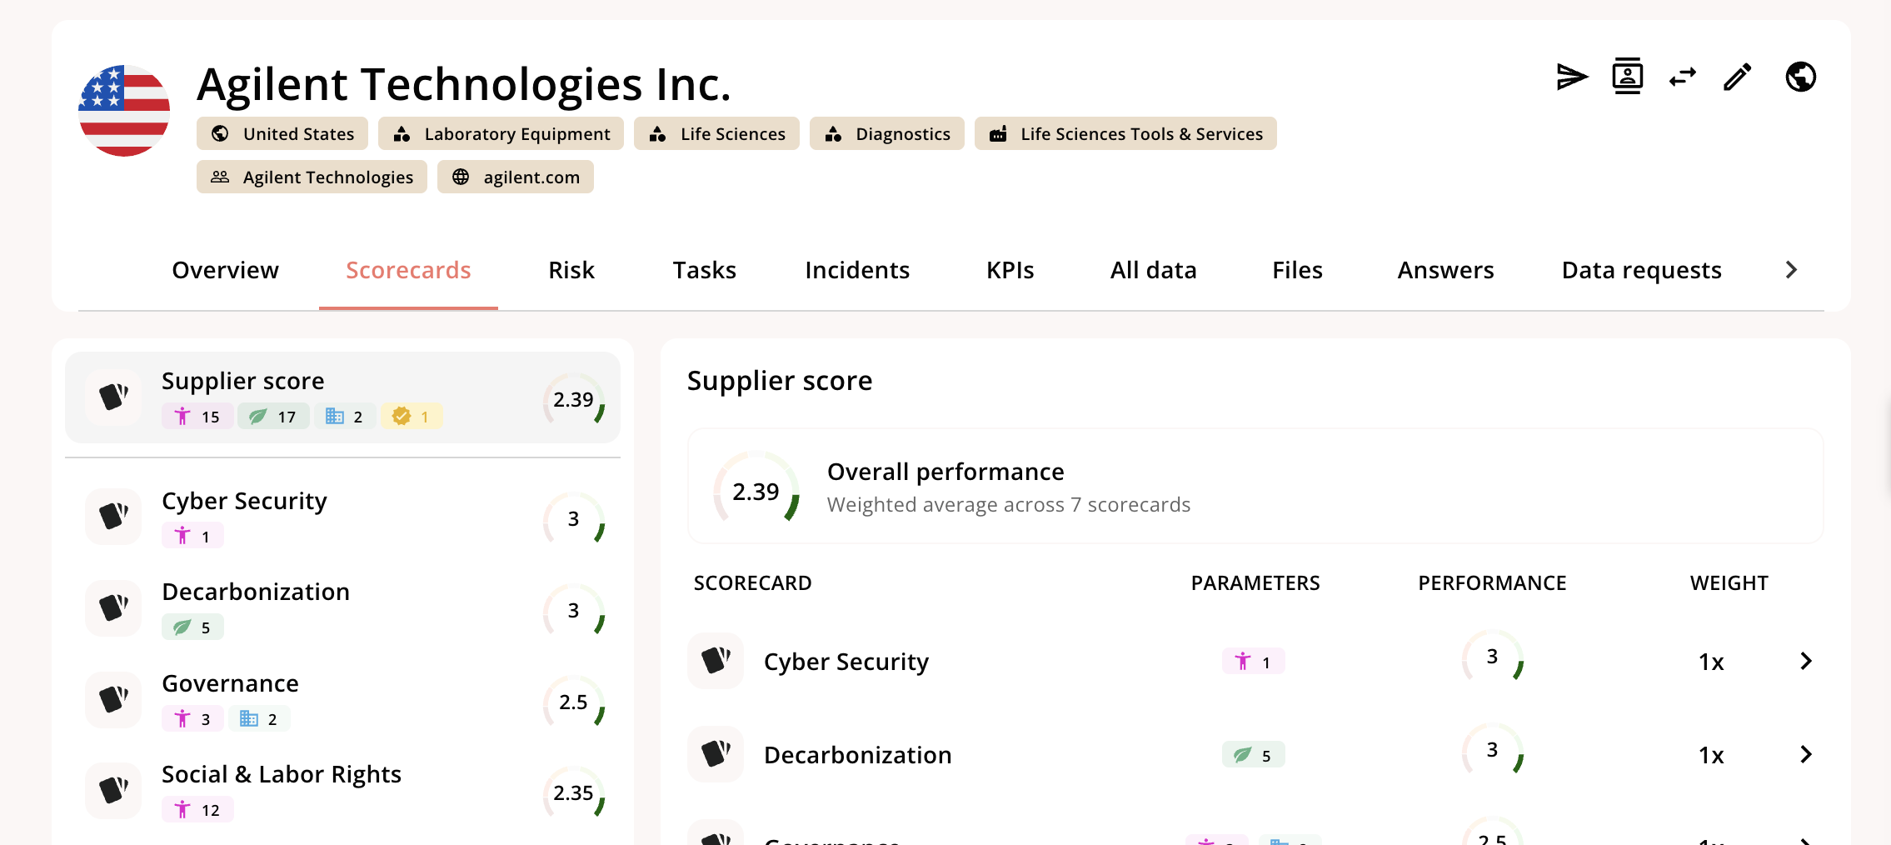Show more tabs with right chevron

[1791, 270]
